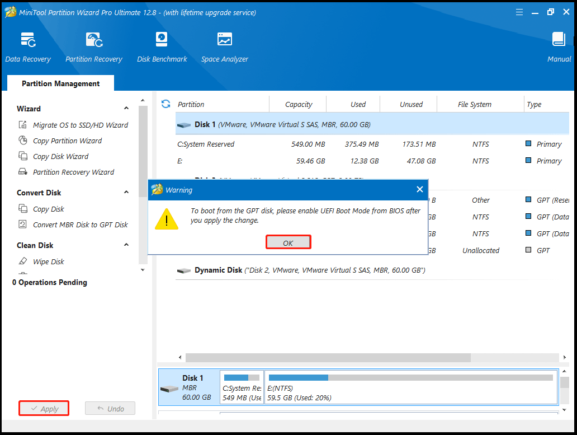This screenshot has height=435, width=577.
Task: Click the 375.49 MB used cell
Action: click(362, 144)
